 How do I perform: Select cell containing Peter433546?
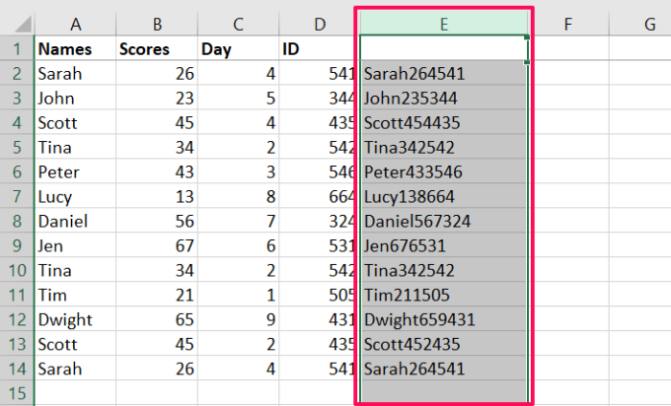[x=444, y=171]
